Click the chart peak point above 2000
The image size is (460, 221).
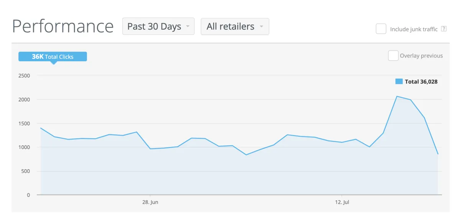[x=397, y=96]
